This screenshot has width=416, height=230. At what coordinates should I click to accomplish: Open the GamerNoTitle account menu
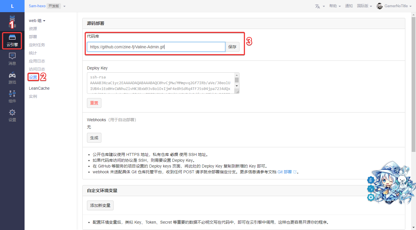[394, 6]
